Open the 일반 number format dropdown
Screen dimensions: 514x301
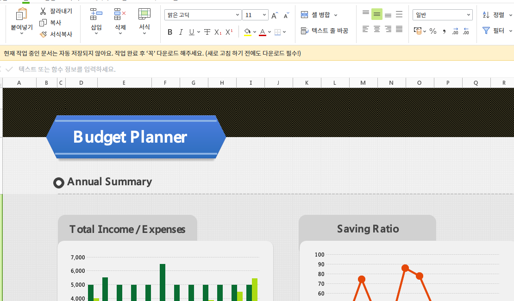pyautogui.click(x=441, y=14)
